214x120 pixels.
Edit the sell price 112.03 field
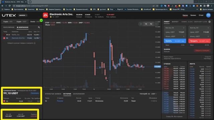click(x=199, y=32)
